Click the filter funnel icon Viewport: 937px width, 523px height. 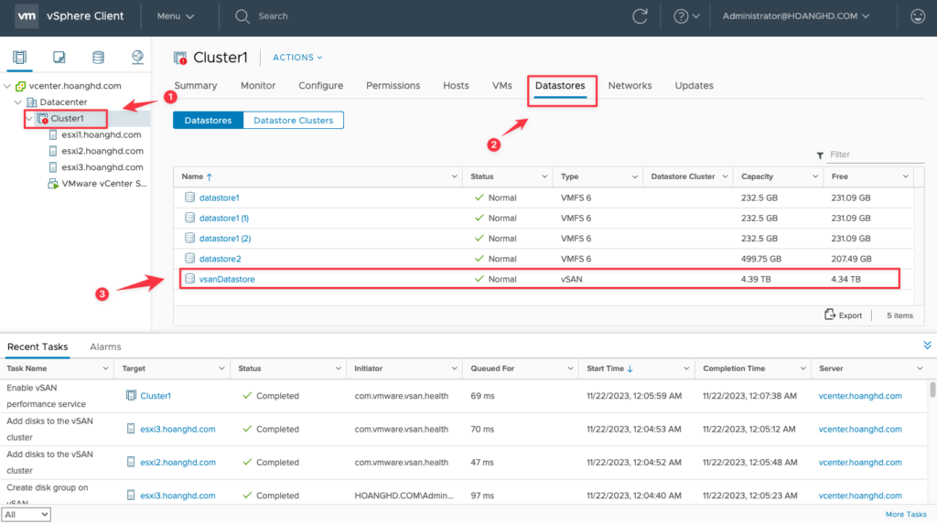coord(820,155)
